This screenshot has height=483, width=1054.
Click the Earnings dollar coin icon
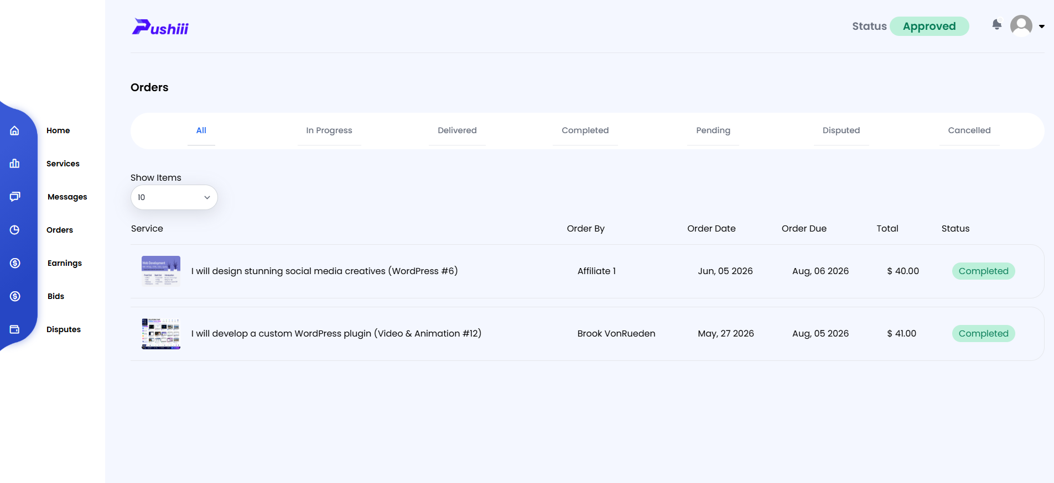pos(15,263)
